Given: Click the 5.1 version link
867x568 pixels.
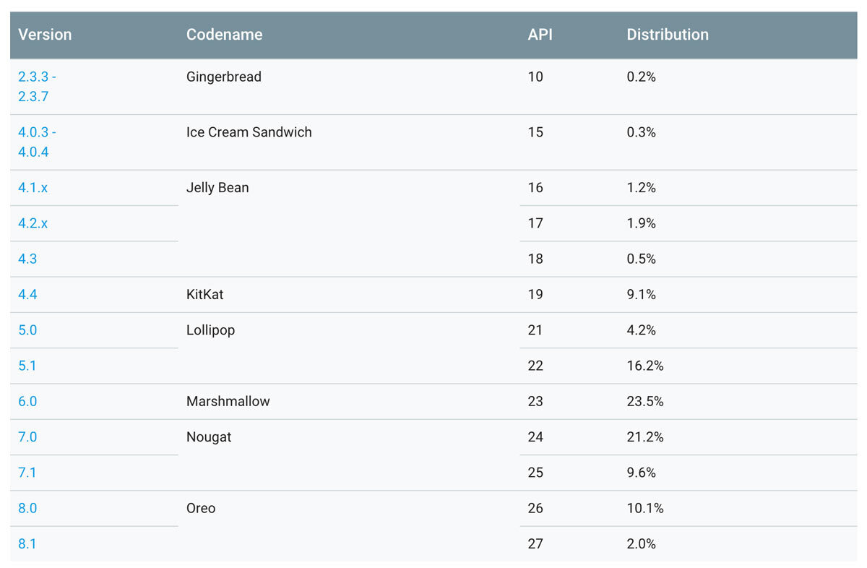Looking at the screenshot, I should (27, 366).
